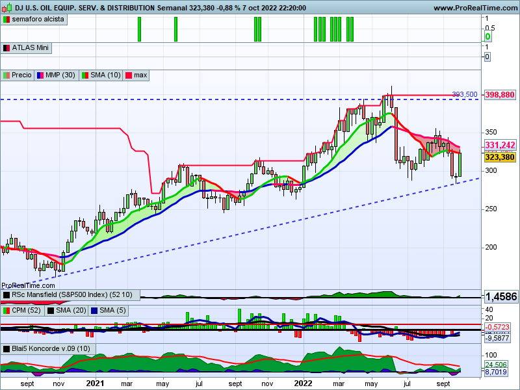Click the SMA (10) color icon
Viewport: 520px width, 390px height.
(x=85, y=75)
